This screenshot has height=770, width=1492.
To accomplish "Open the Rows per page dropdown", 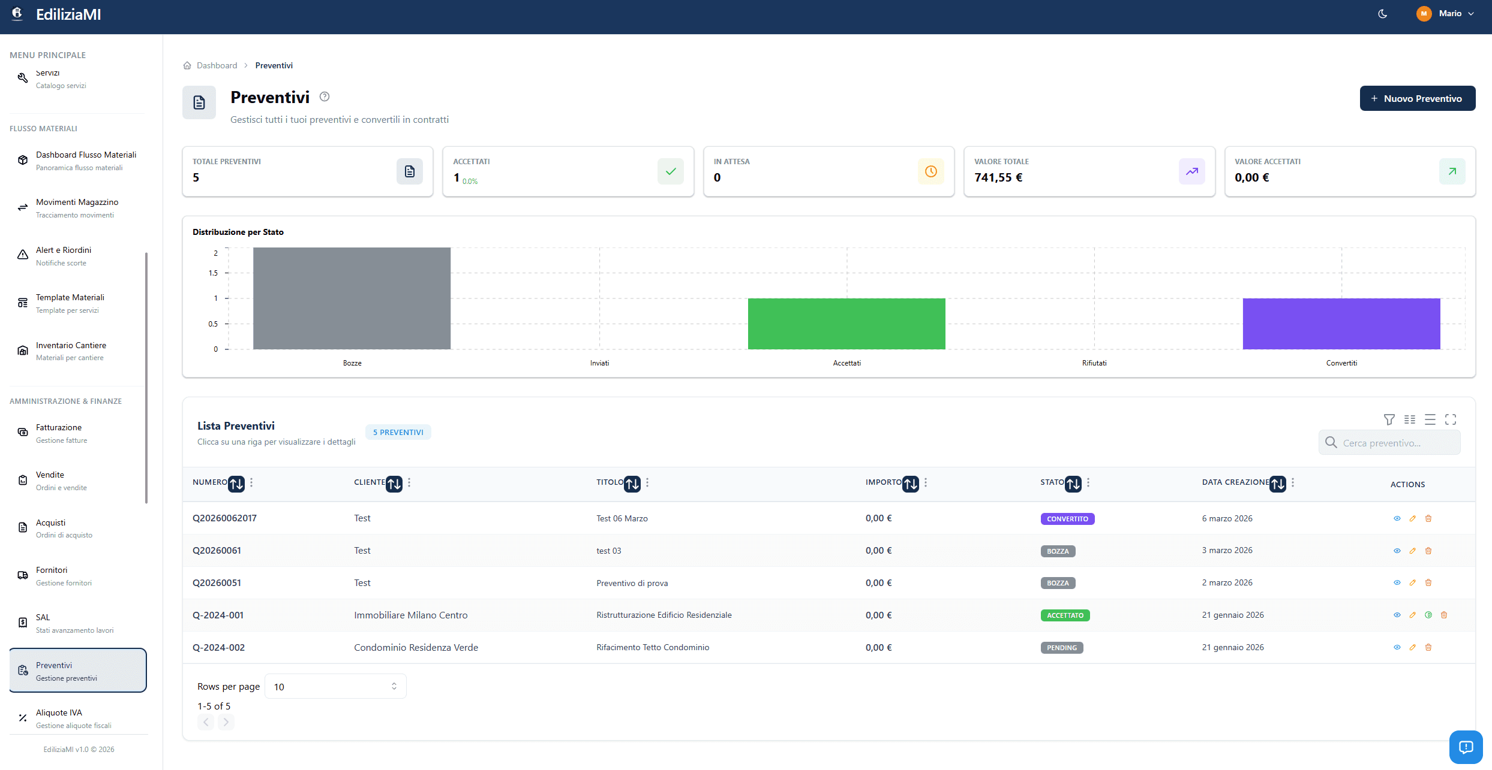I will point(335,687).
